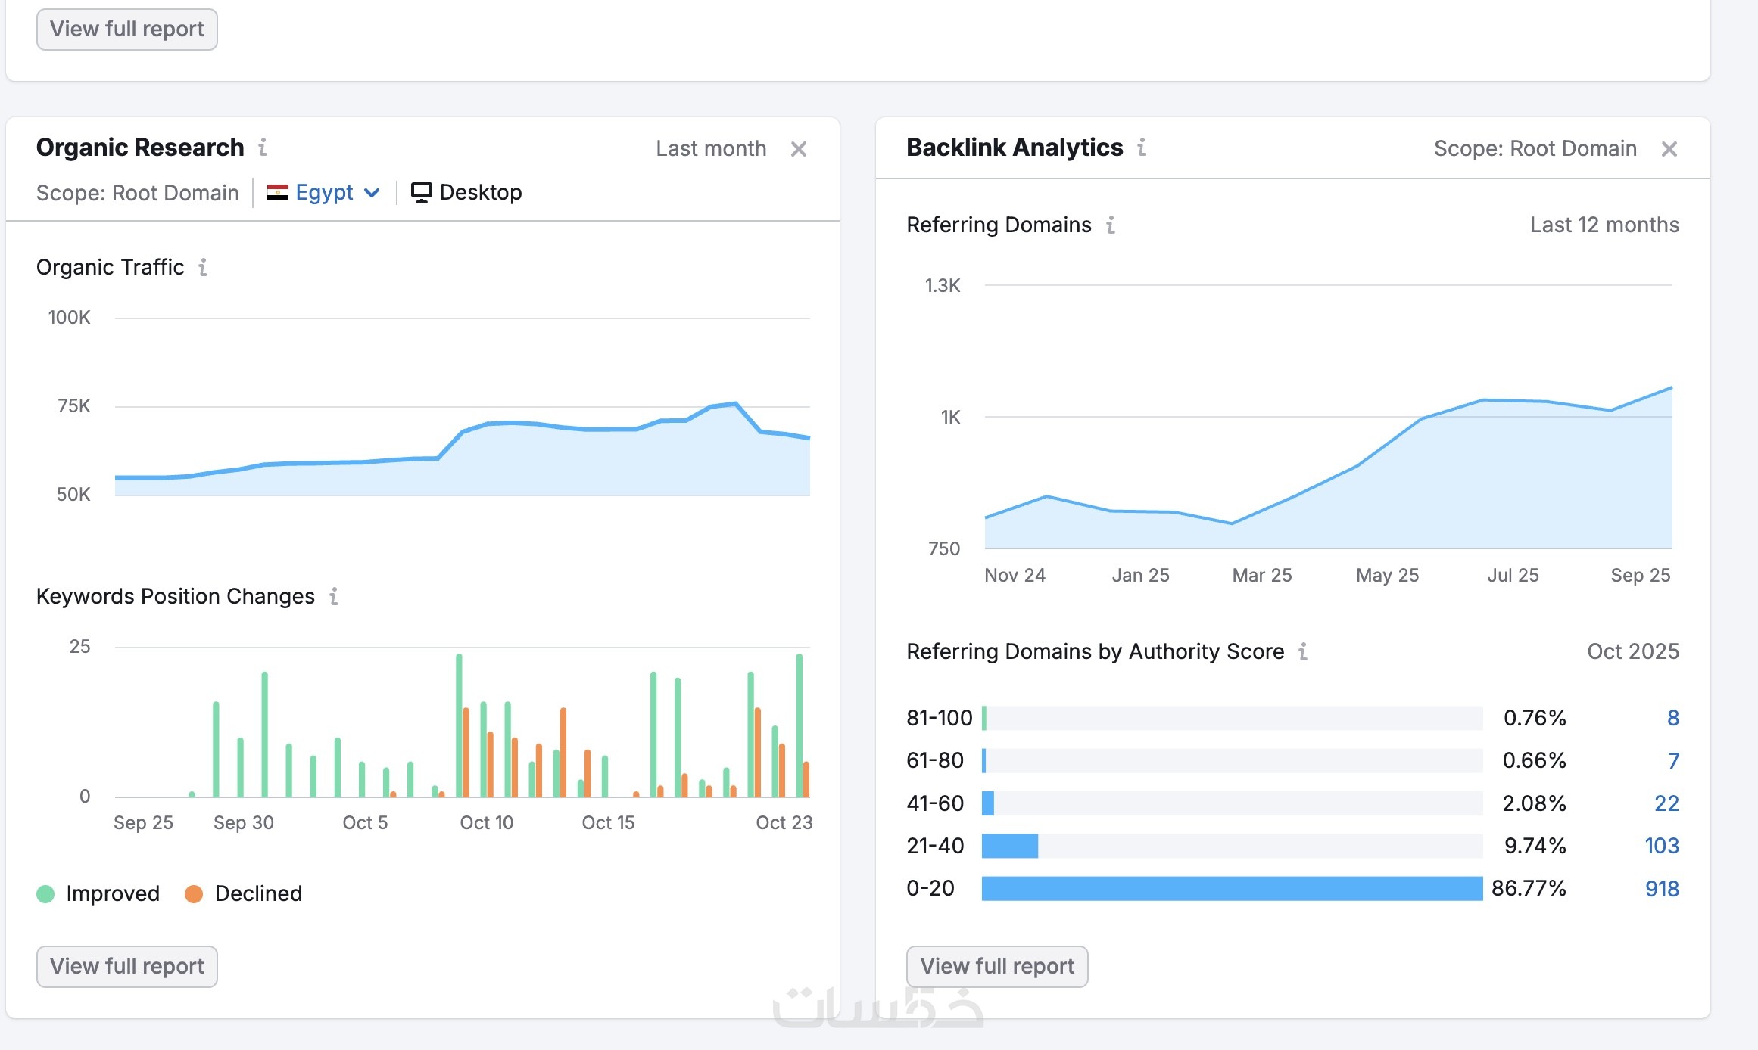
Task: View full report for Organic Research
Action: point(126,966)
